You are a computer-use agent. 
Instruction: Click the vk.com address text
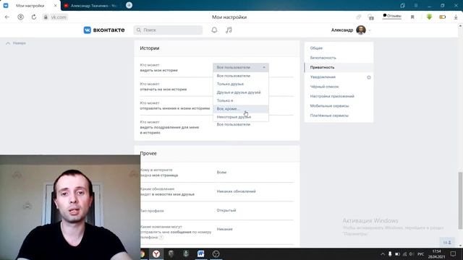(59, 17)
